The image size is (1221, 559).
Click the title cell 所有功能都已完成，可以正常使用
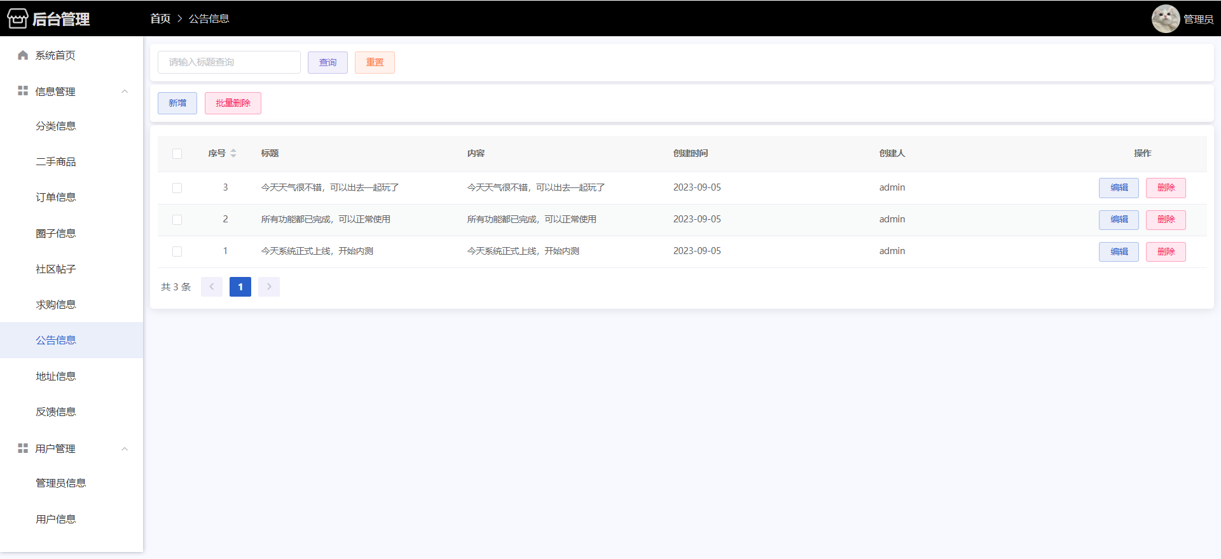pos(326,219)
